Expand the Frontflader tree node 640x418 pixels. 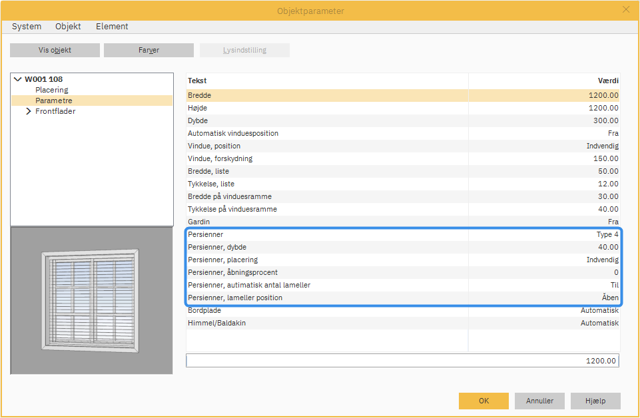tap(29, 112)
